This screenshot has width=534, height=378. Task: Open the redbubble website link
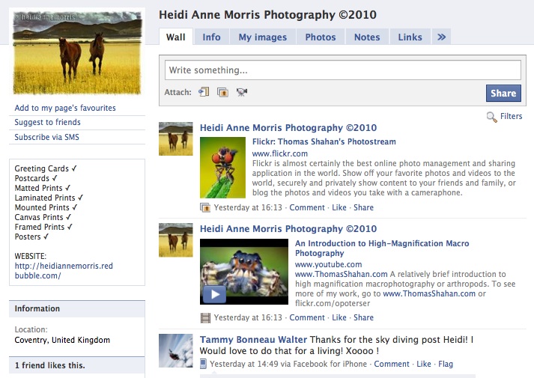[64, 271]
